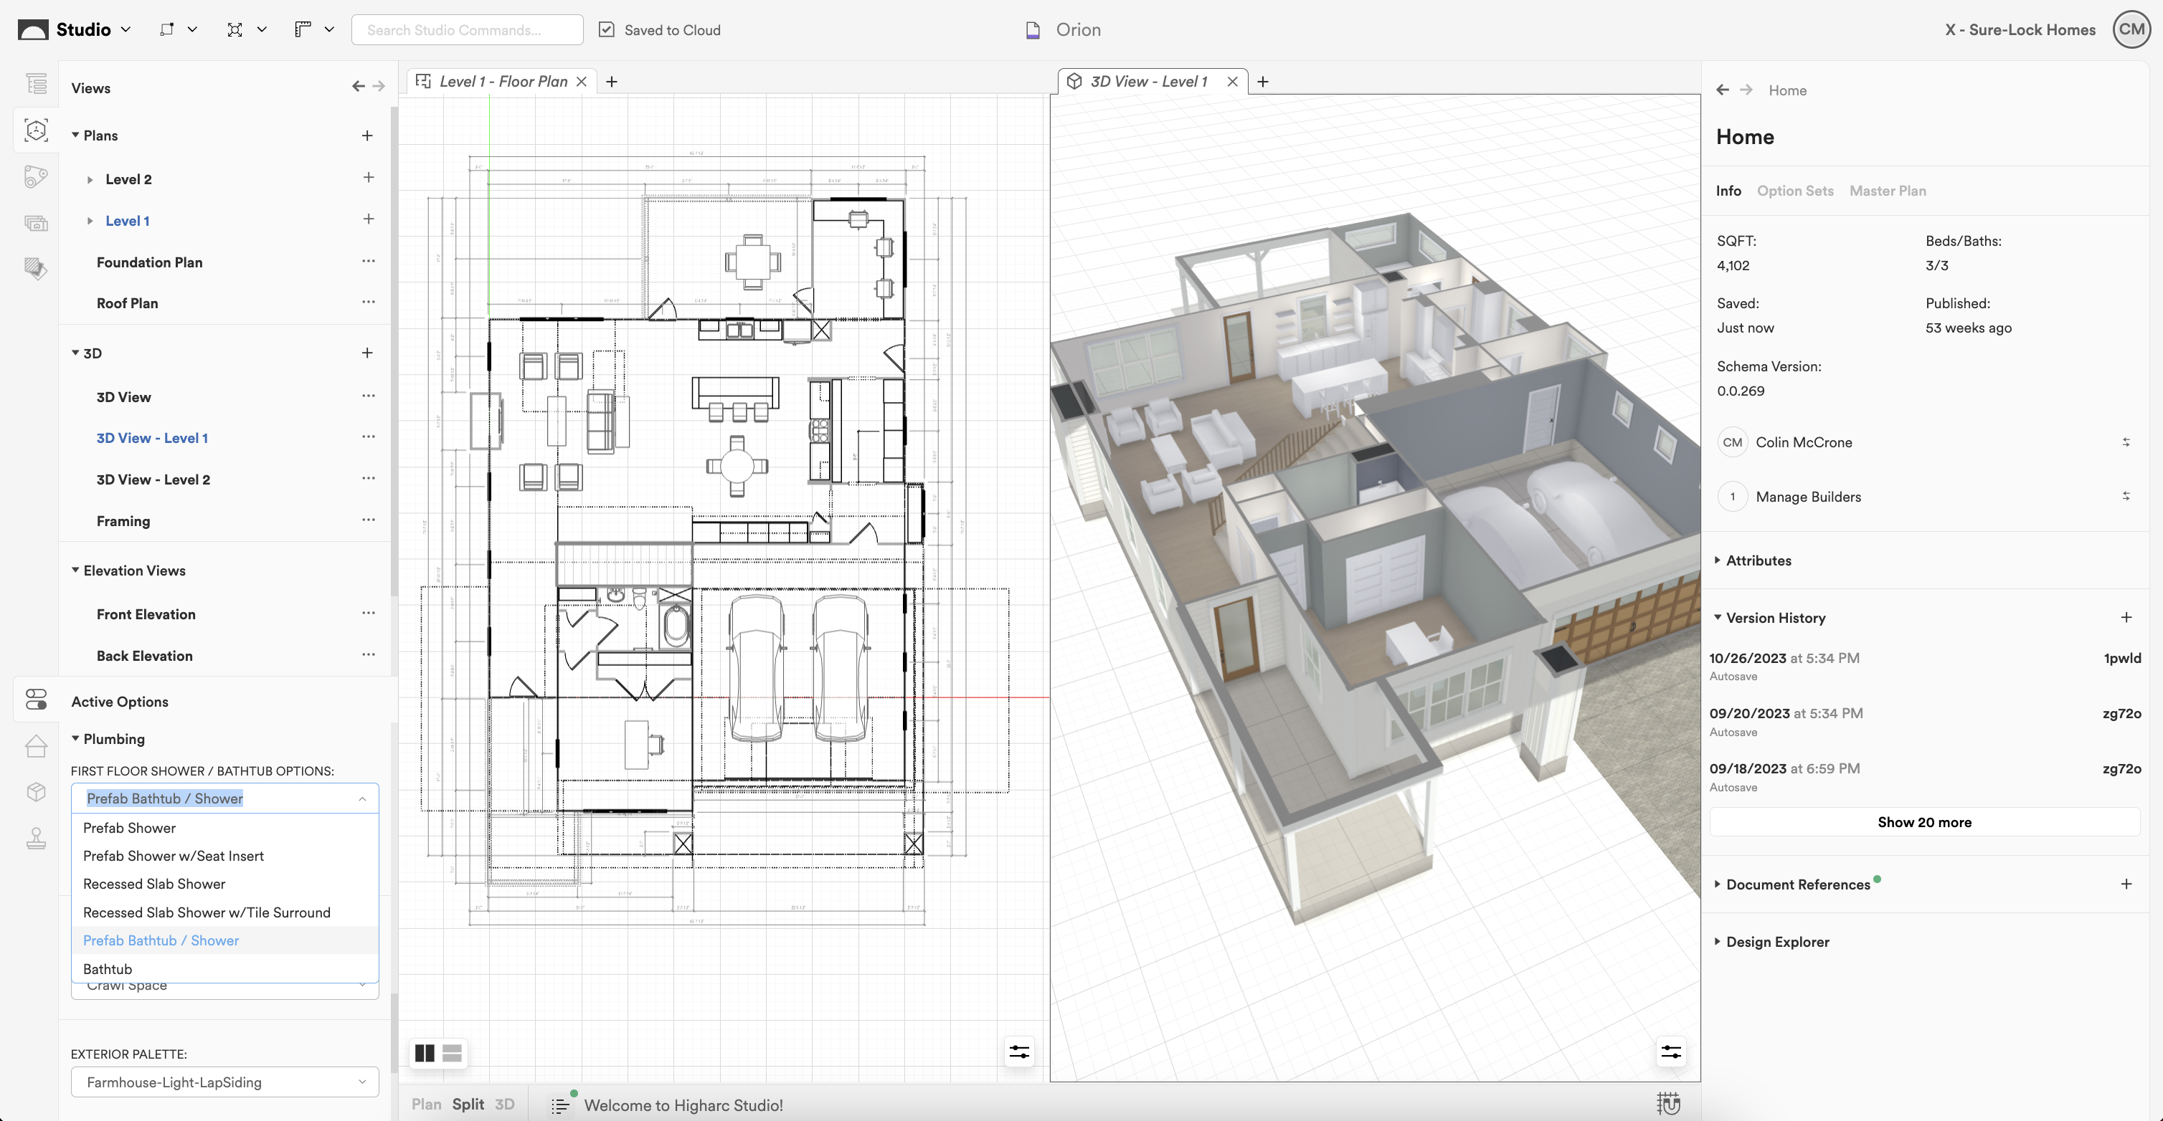Open the message log list icon
Viewport: 2163px width, 1121px height.
click(560, 1106)
